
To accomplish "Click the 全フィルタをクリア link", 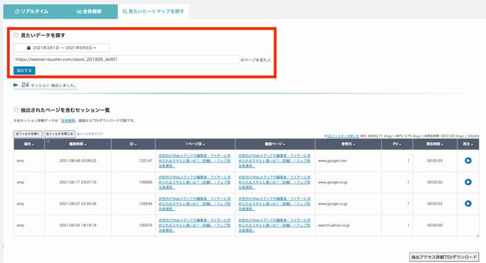I will point(90,134).
